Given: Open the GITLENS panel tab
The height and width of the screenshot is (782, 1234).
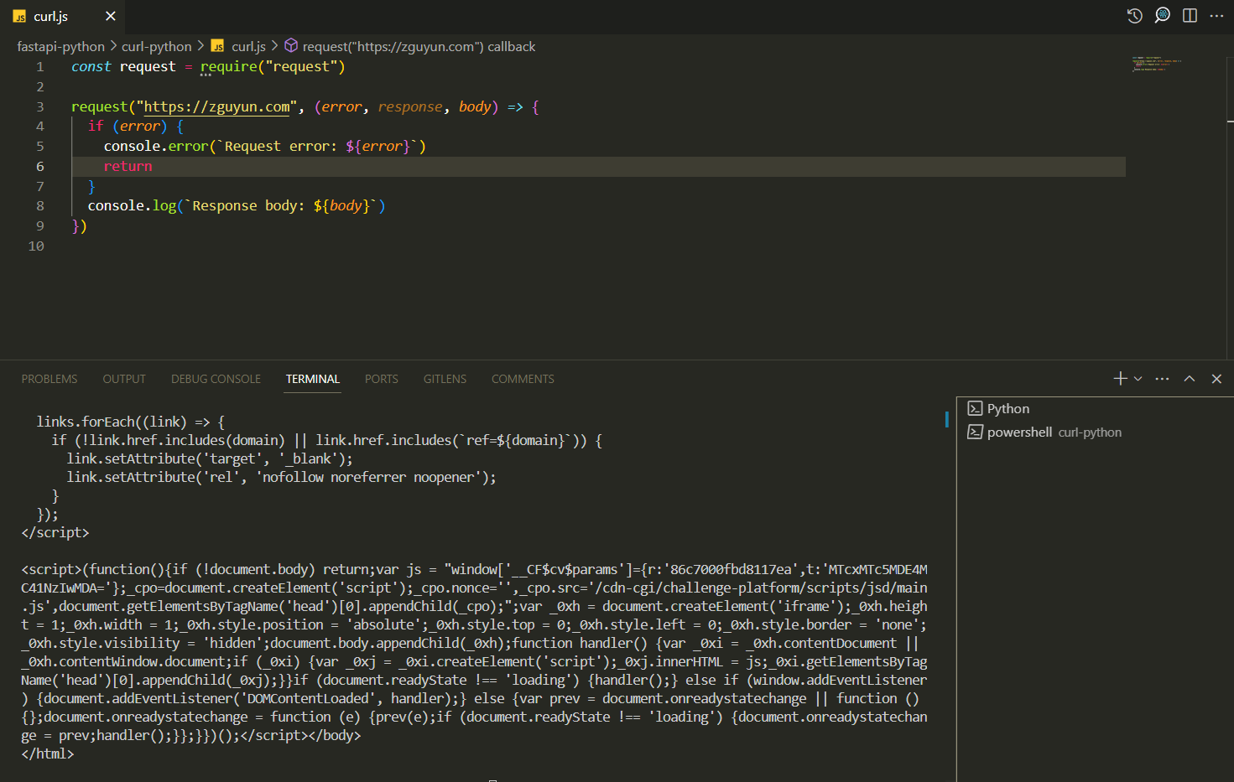Looking at the screenshot, I should 445,379.
